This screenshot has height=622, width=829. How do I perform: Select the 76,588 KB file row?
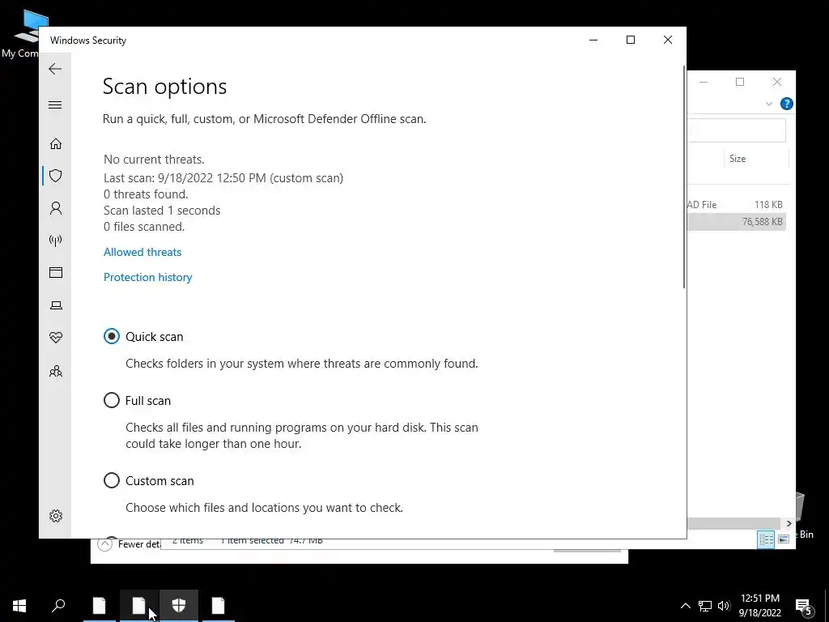737,222
